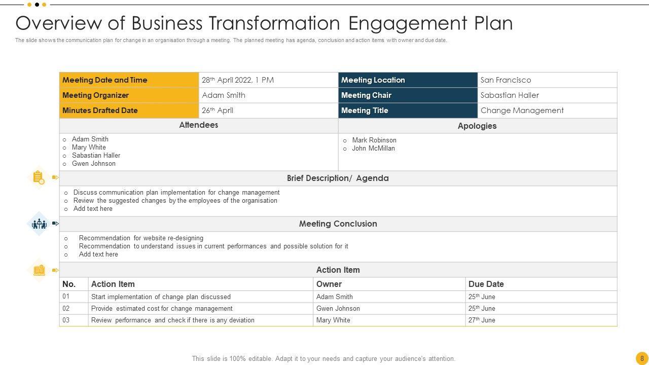Click the Attendees section header

pyautogui.click(x=199, y=125)
